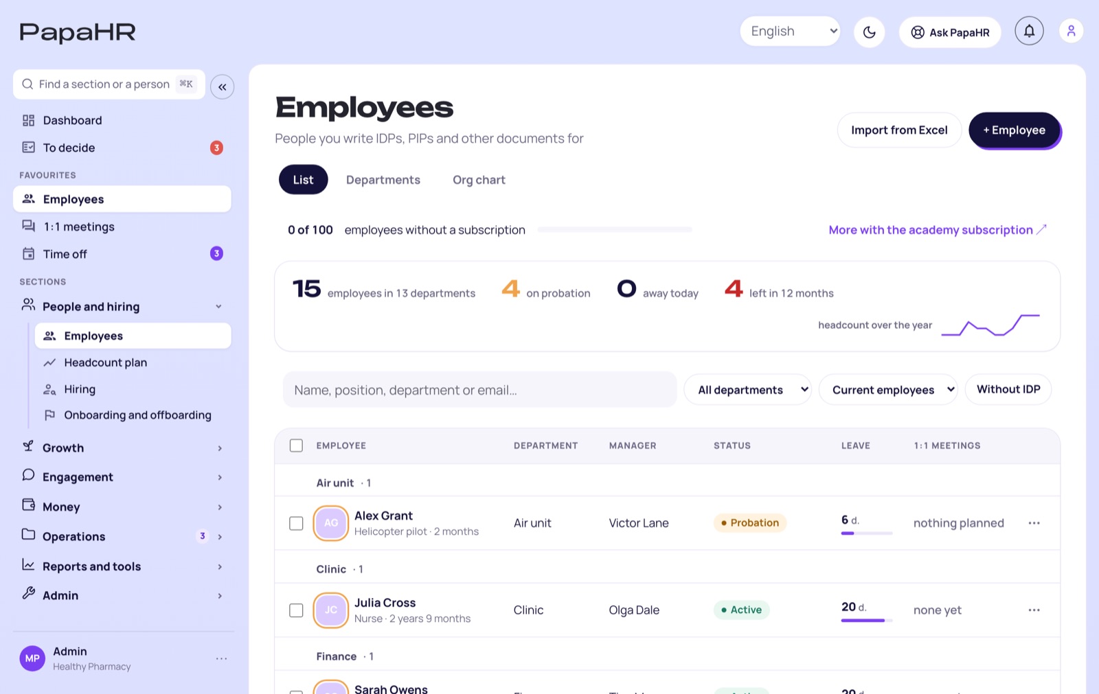Click Julia Cross avatar JC

(x=331, y=610)
